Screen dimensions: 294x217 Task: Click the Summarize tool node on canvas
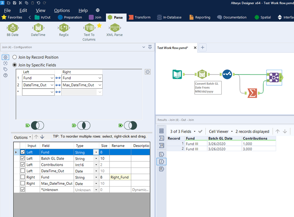pyautogui.click(x=252, y=93)
